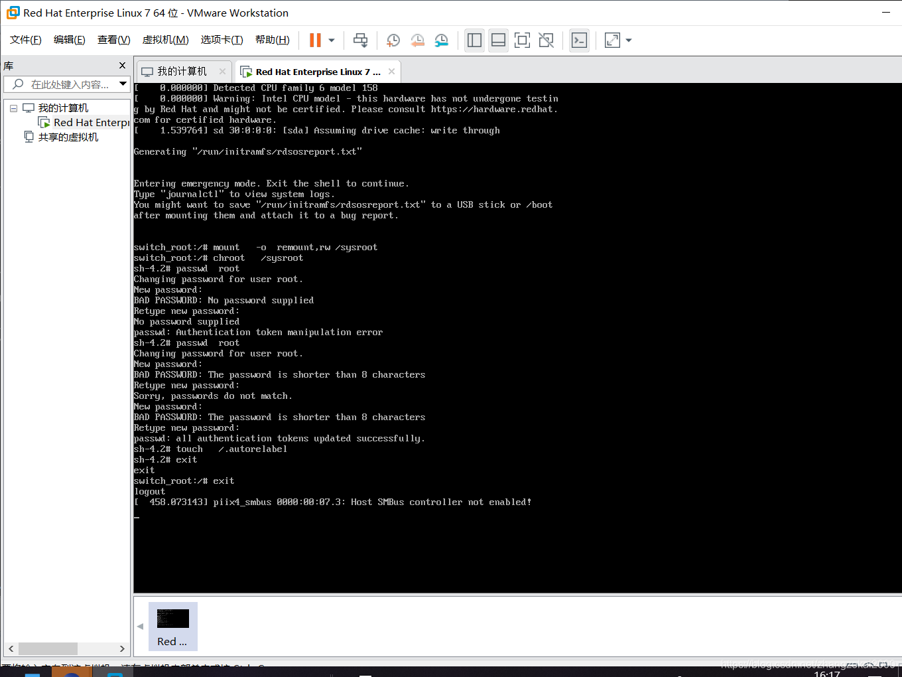The image size is (902, 677).
Task: Switch to Red Hat Enterprise Linux 7 tab
Action: pos(318,72)
